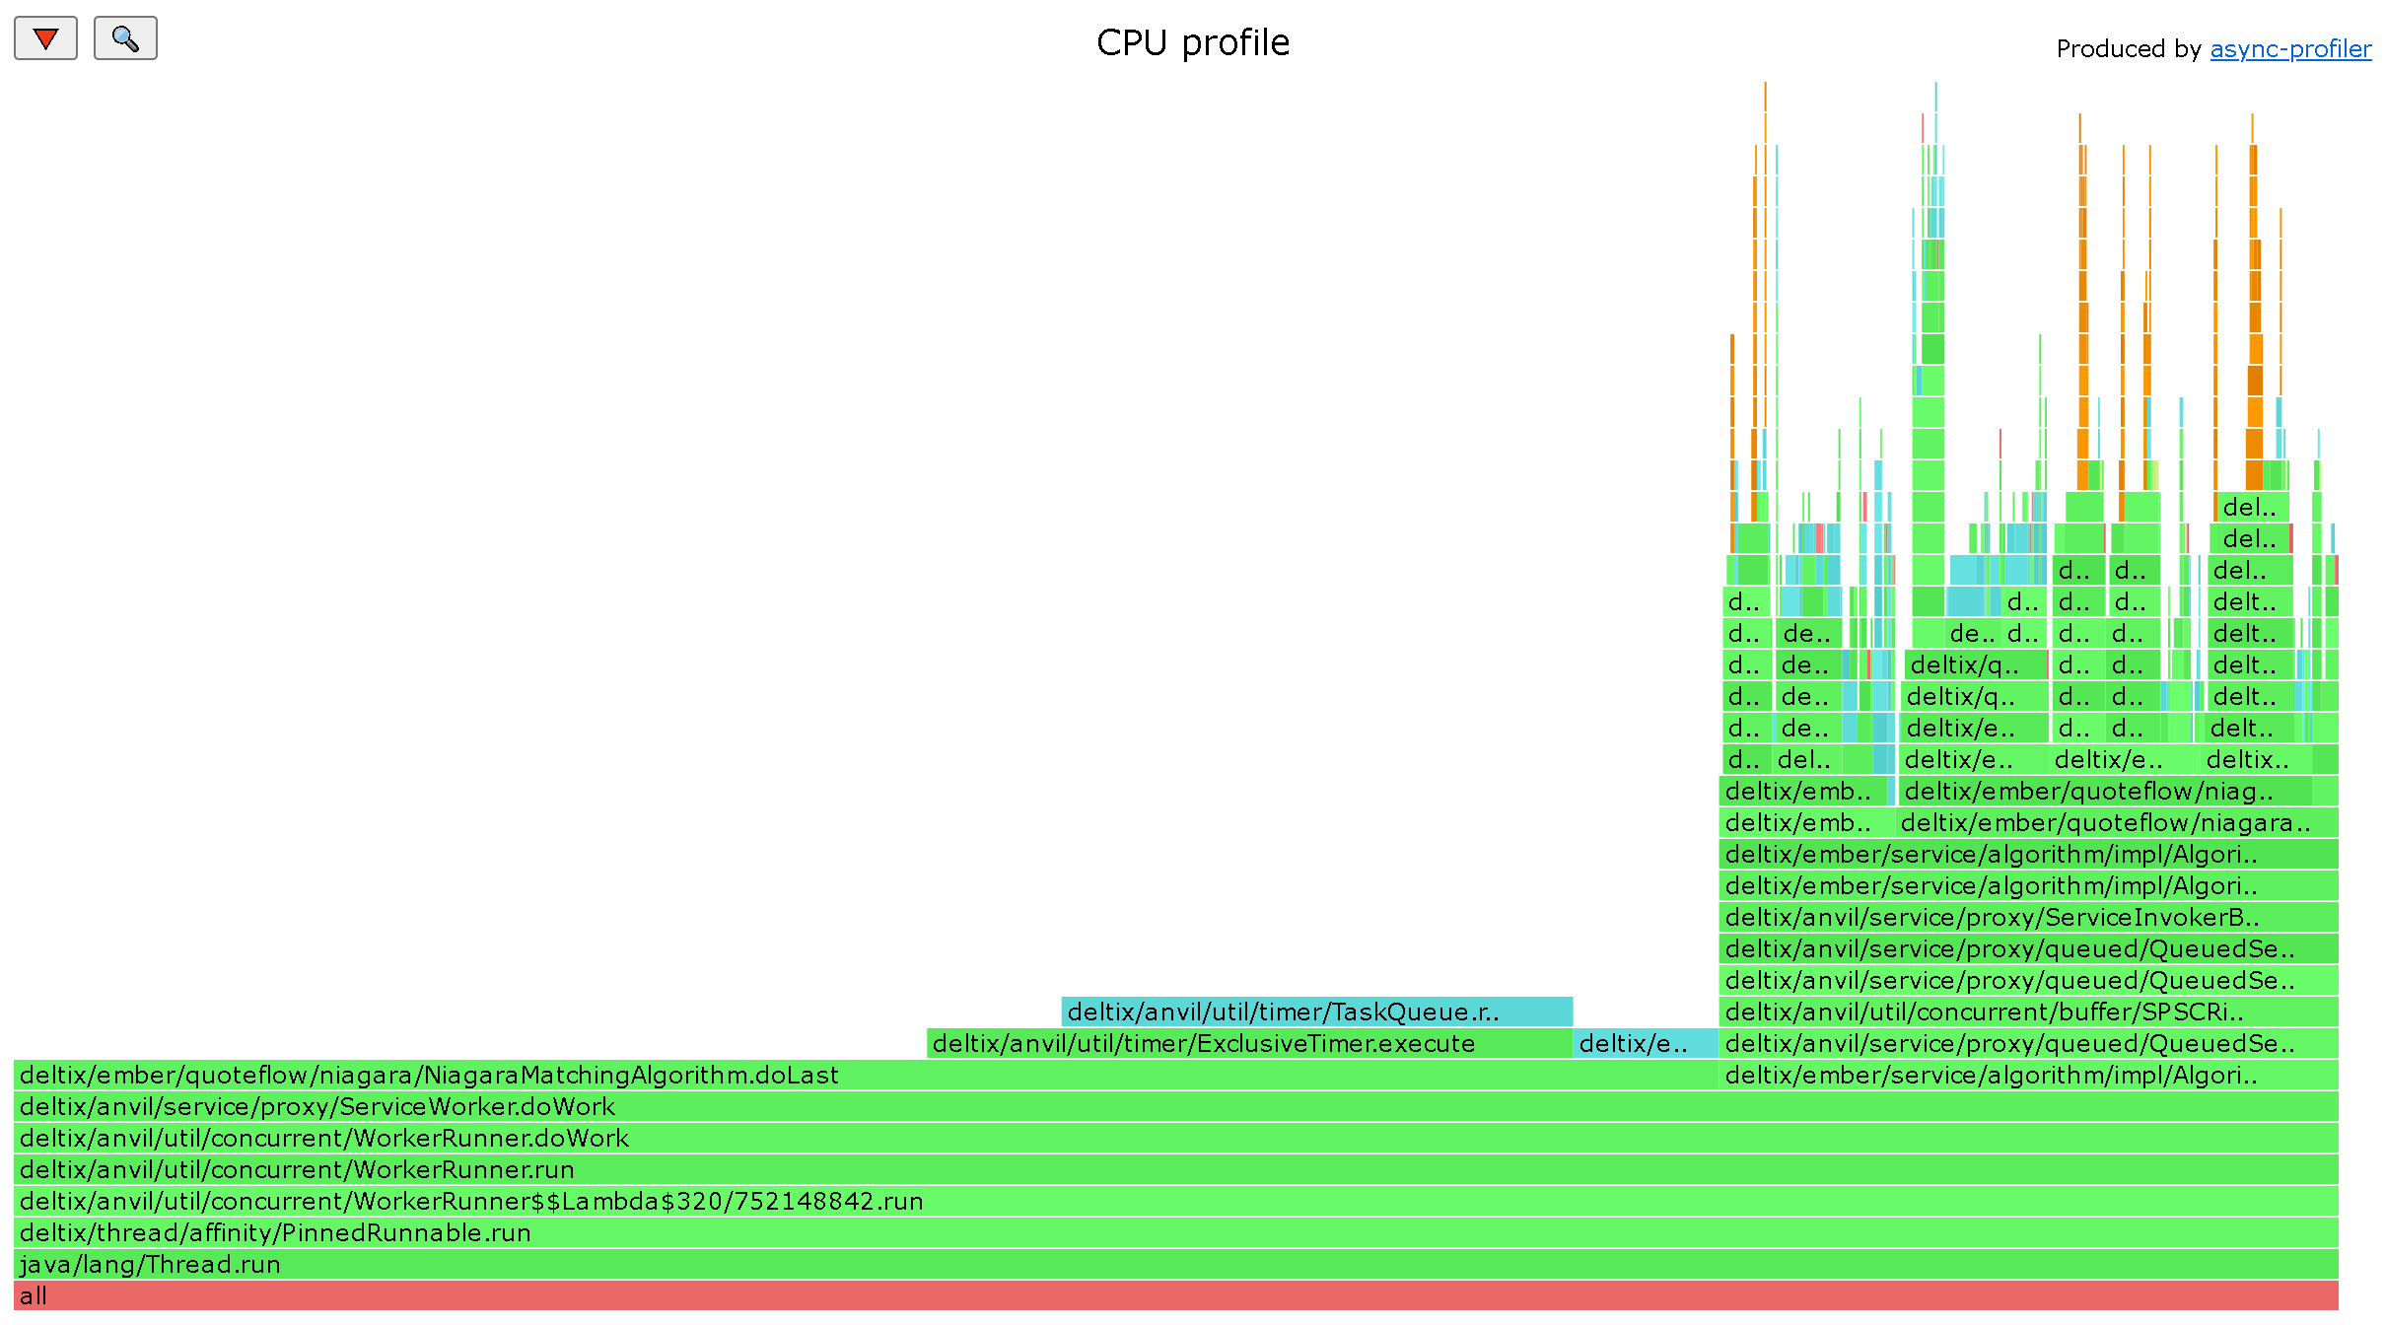Image resolution: width=2386 pixels, height=1325 pixels.
Task: Open the async-profiler link
Action: click(2290, 48)
